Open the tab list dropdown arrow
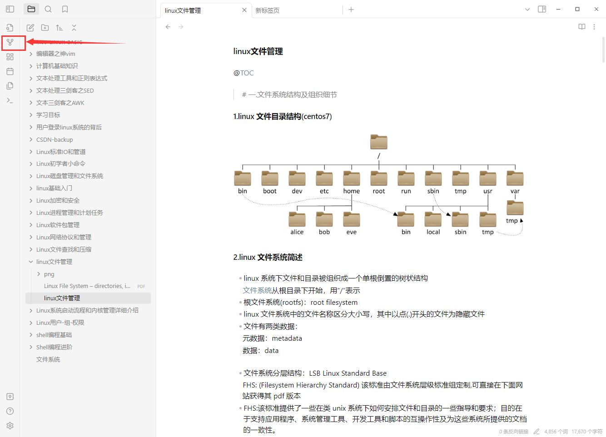Viewport: 606px width, 437px height. click(527, 10)
